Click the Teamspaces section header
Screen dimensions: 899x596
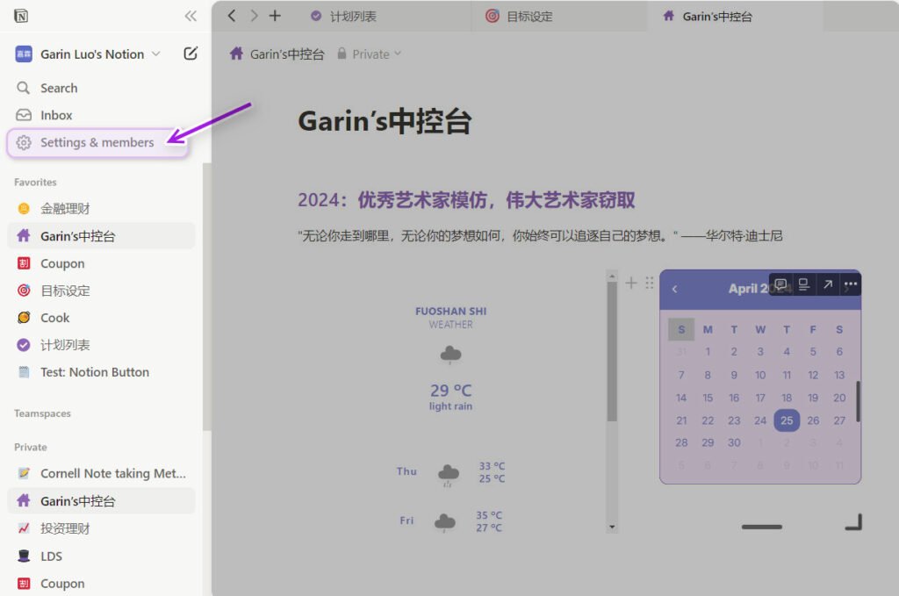click(42, 413)
